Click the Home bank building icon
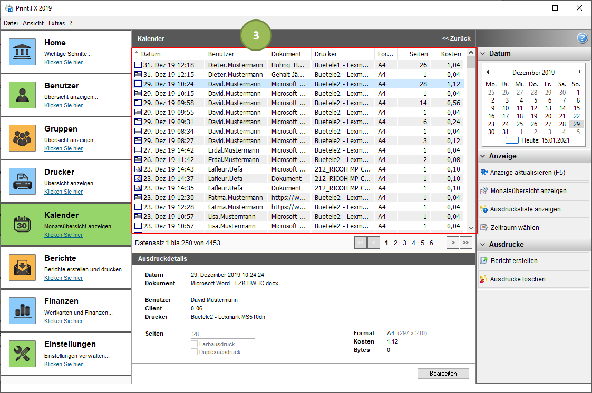 (22, 52)
